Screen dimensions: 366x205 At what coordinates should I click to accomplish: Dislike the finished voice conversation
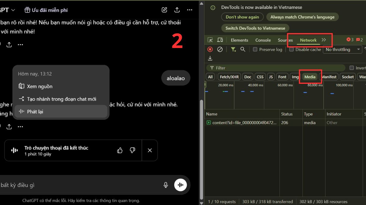point(132,150)
